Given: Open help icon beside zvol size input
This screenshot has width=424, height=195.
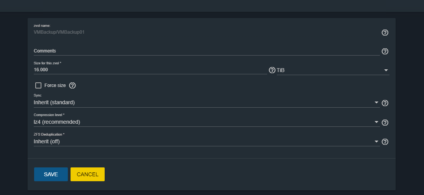Looking at the screenshot, I should (x=272, y=70).
